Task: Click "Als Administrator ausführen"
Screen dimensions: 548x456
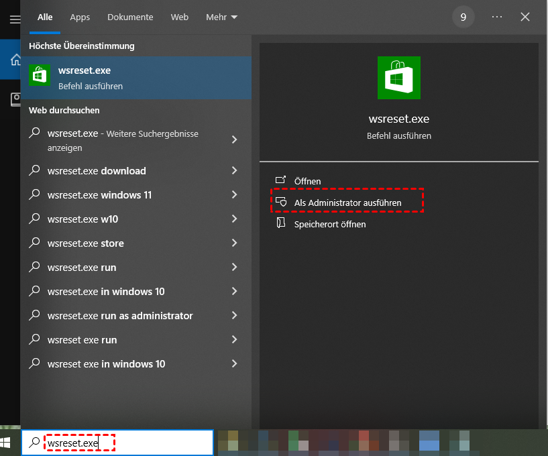Action: pos(347,203)
